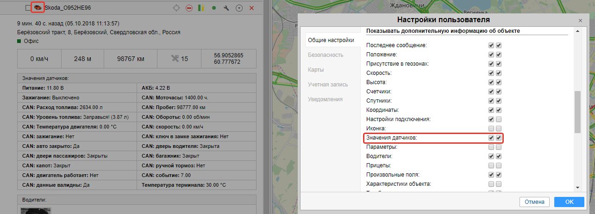Tick the checkbox beside Skoda_O952HE96

point(28,8)
